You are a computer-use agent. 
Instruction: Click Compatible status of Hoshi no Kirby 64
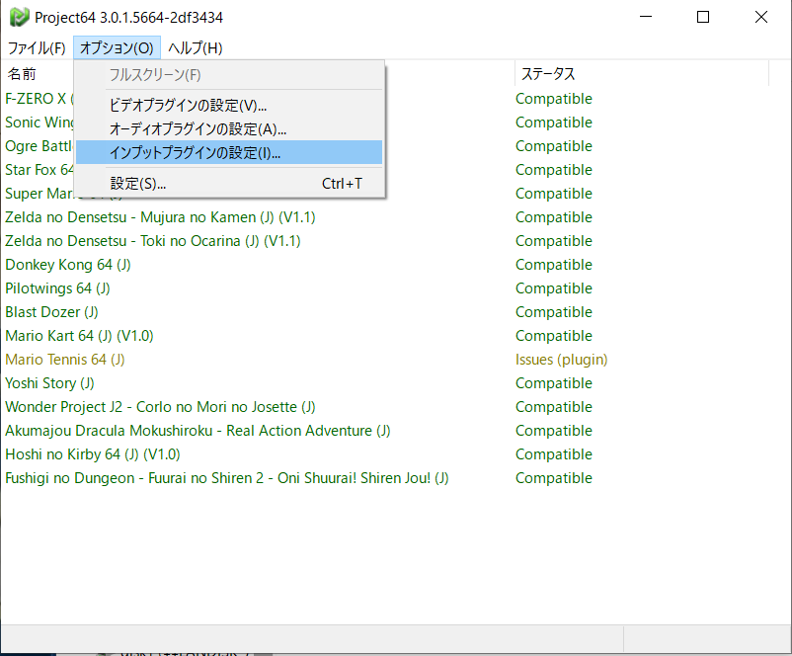(x=554, y=454)
